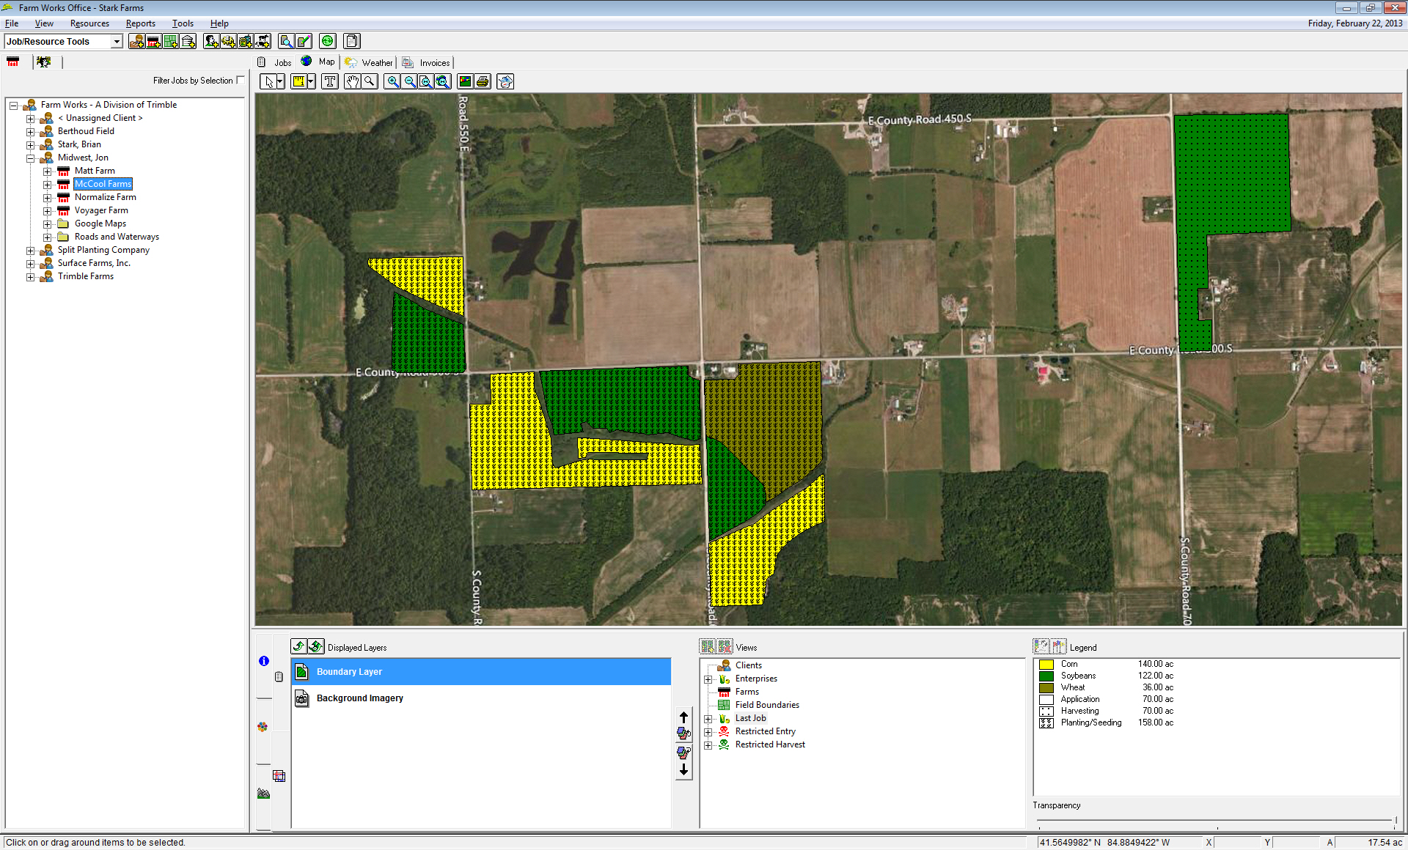
Task: Click the Legend edit icon
Action: (x=1041, y=646)
